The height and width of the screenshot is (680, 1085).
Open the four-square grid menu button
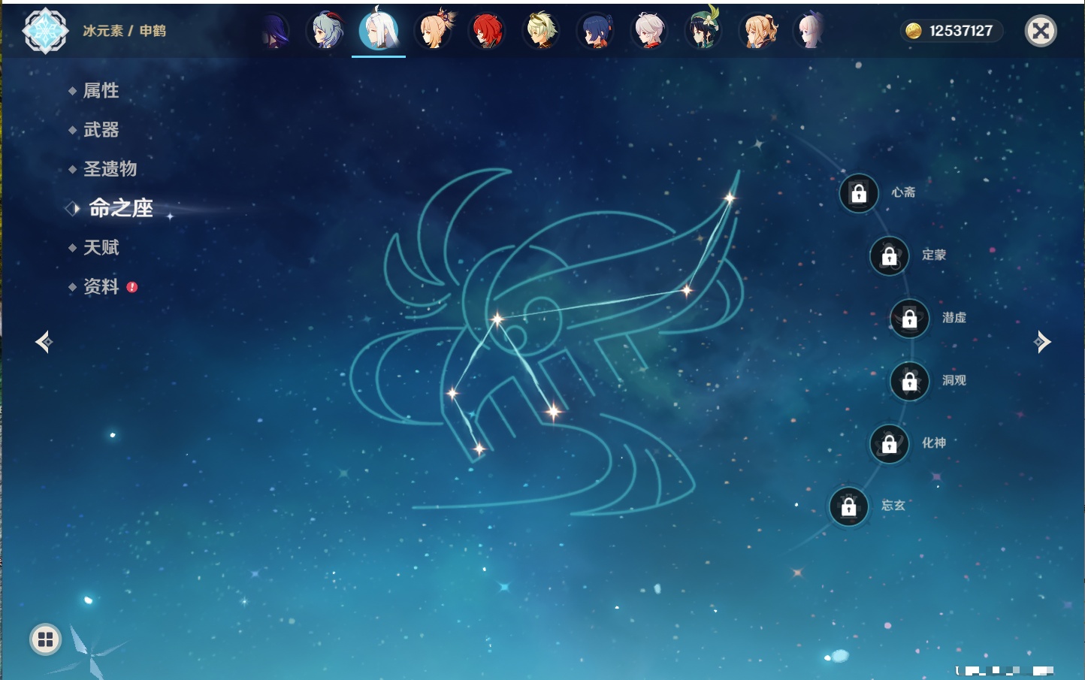coord(45,639)
